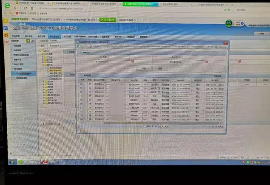Switch to the green highlighted browser tab
270x185 pixels.
140,4
